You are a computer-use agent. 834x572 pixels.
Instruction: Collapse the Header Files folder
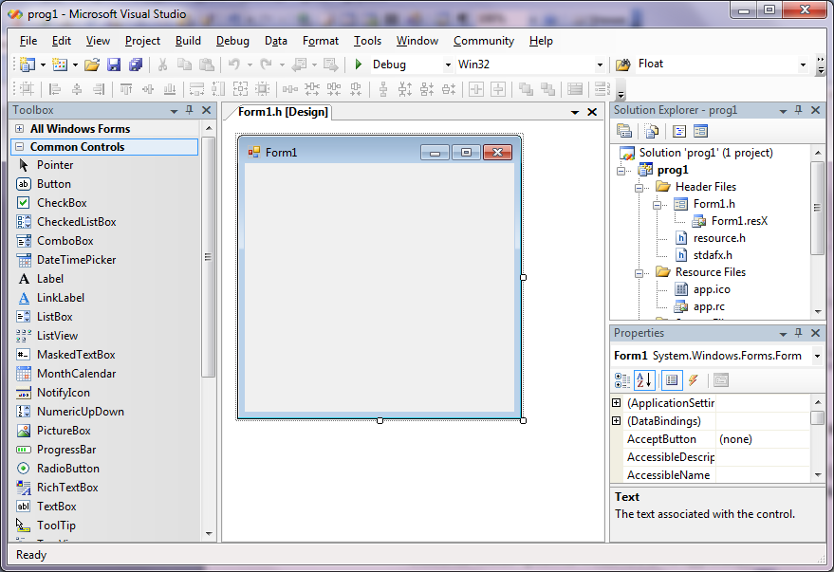tap(639, 188)
